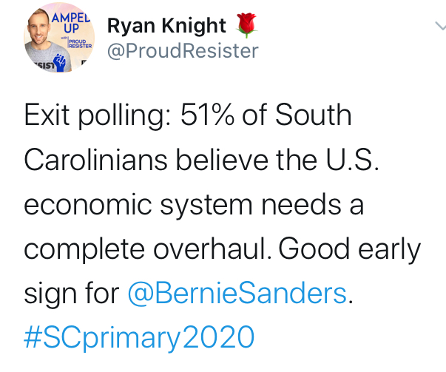Click the small PROUD RESISTER badge in avatar
446x372 pixels.
click(80, 44)
